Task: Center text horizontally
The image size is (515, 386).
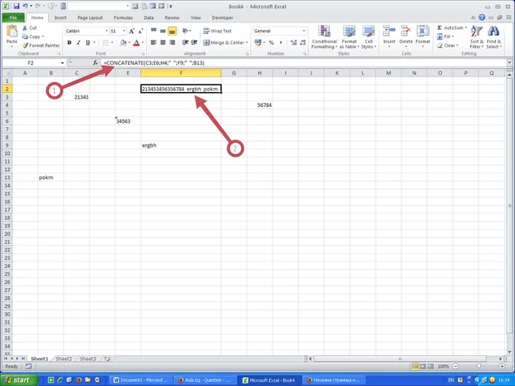Action: point(163,42)
